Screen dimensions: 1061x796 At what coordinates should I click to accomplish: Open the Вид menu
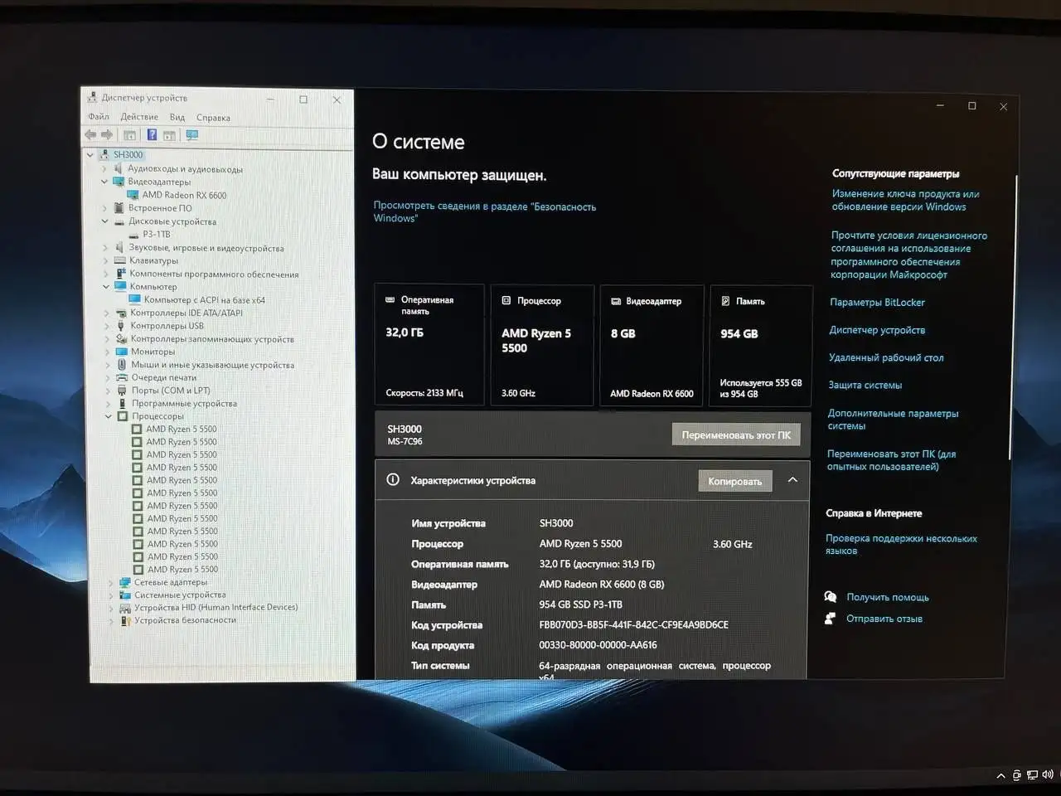coord(177,118)
